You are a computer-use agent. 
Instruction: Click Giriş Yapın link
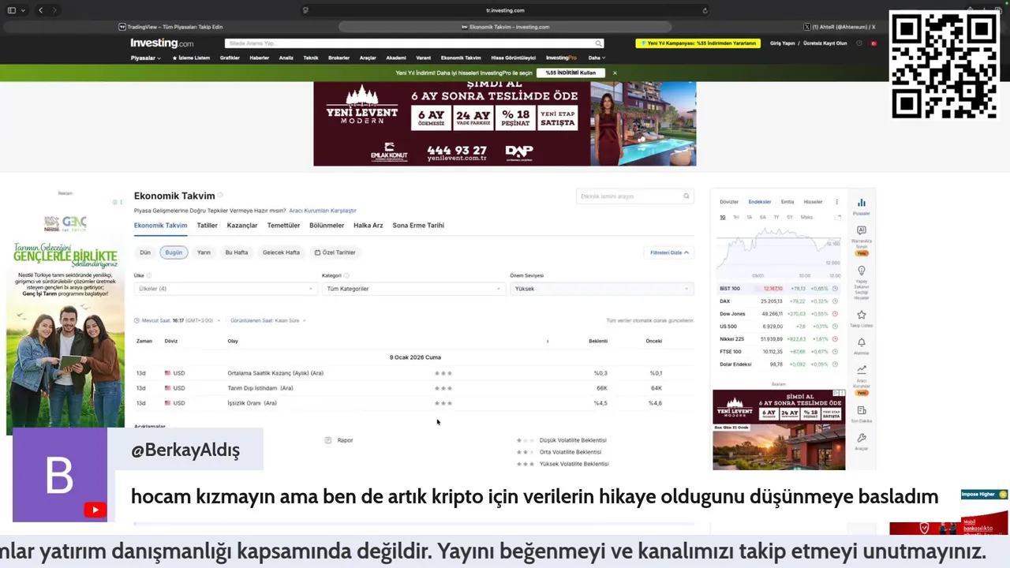pyautogui.click(x=783, y=43)
